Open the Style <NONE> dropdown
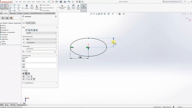Screen dimensions: 192x108 click(x=41, y=33)
